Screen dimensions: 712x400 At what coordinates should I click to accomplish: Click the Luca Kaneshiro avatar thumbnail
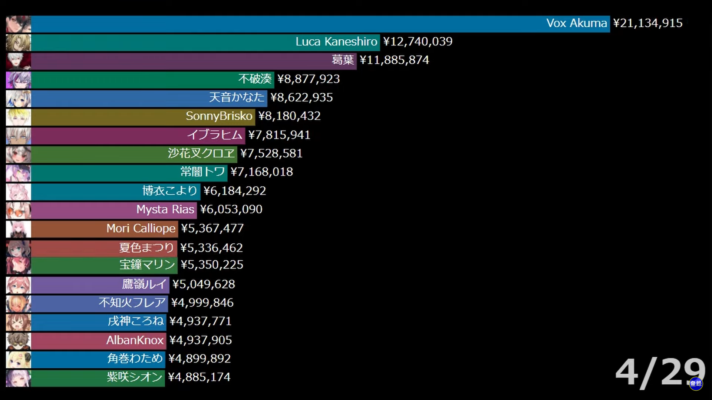point(18,43)
